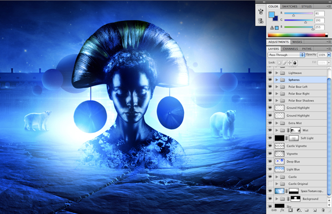Click the lock position icon
332x214 pixels.
[289, 63]
